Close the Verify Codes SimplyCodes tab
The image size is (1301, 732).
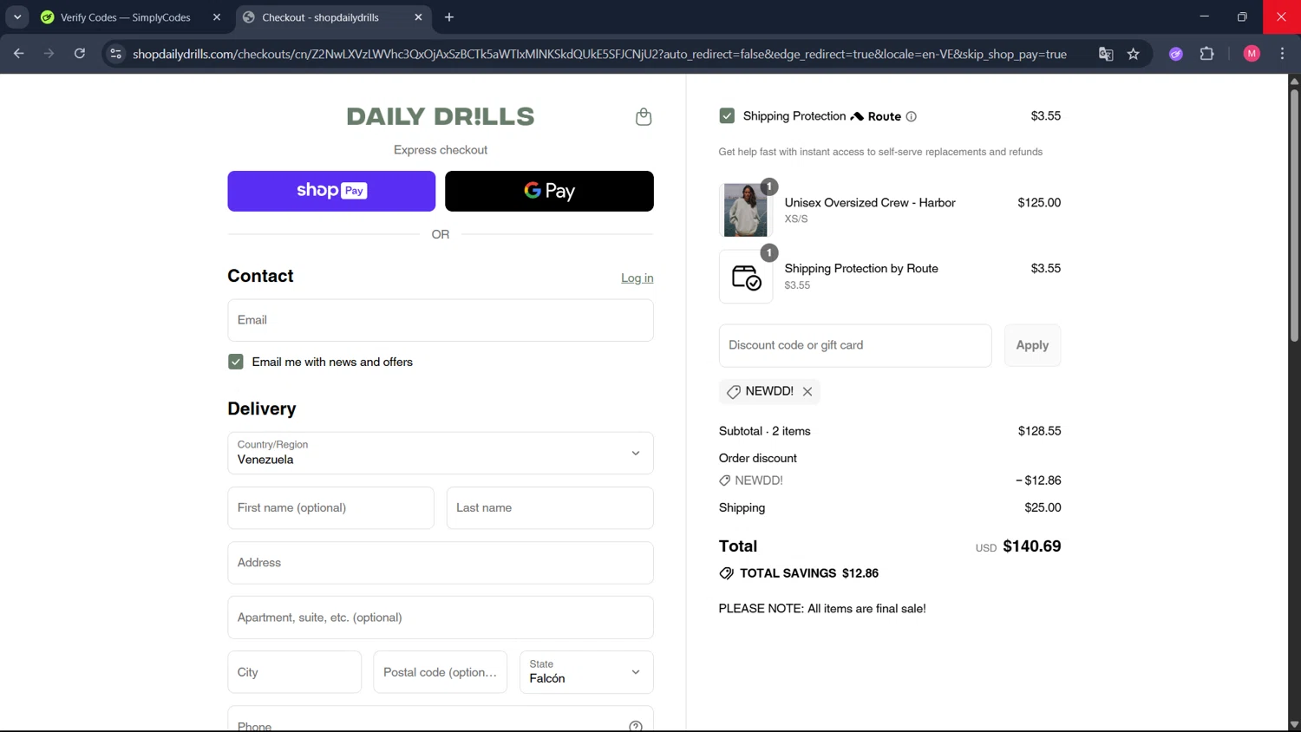pos(217,17)
